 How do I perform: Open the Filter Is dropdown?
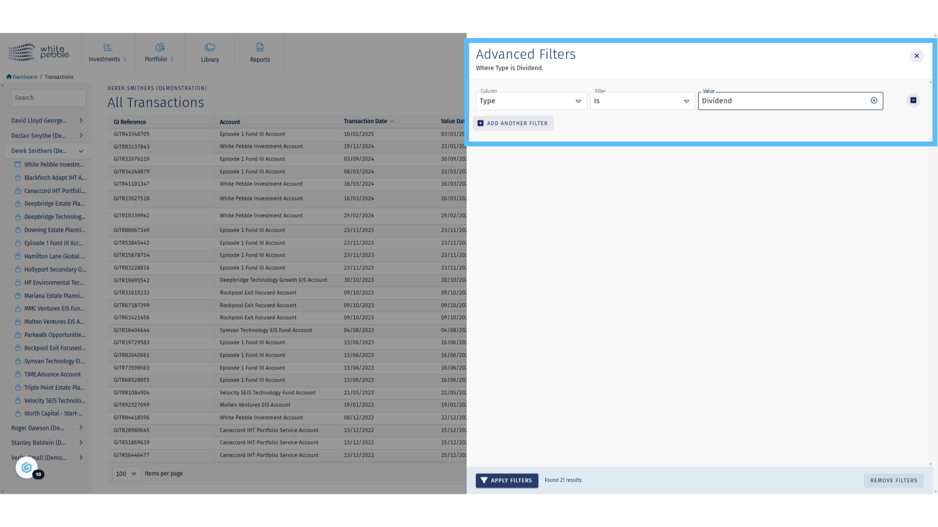coord(642,101)
